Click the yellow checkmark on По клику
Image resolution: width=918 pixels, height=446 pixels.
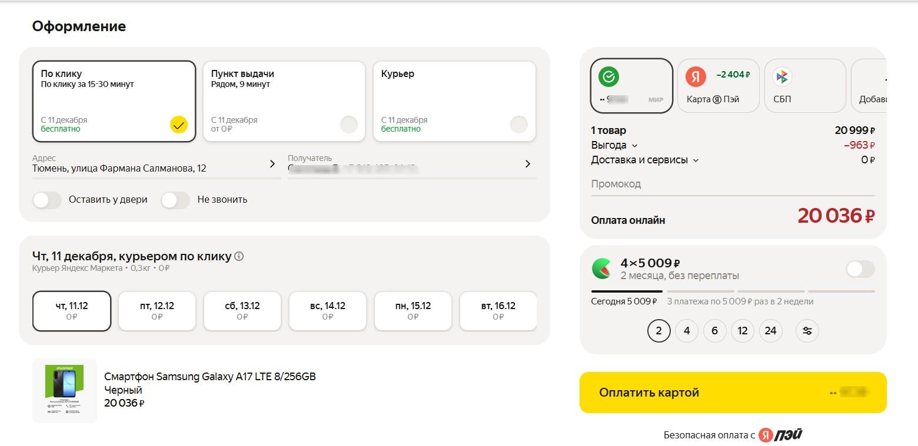tap(179, 125)
